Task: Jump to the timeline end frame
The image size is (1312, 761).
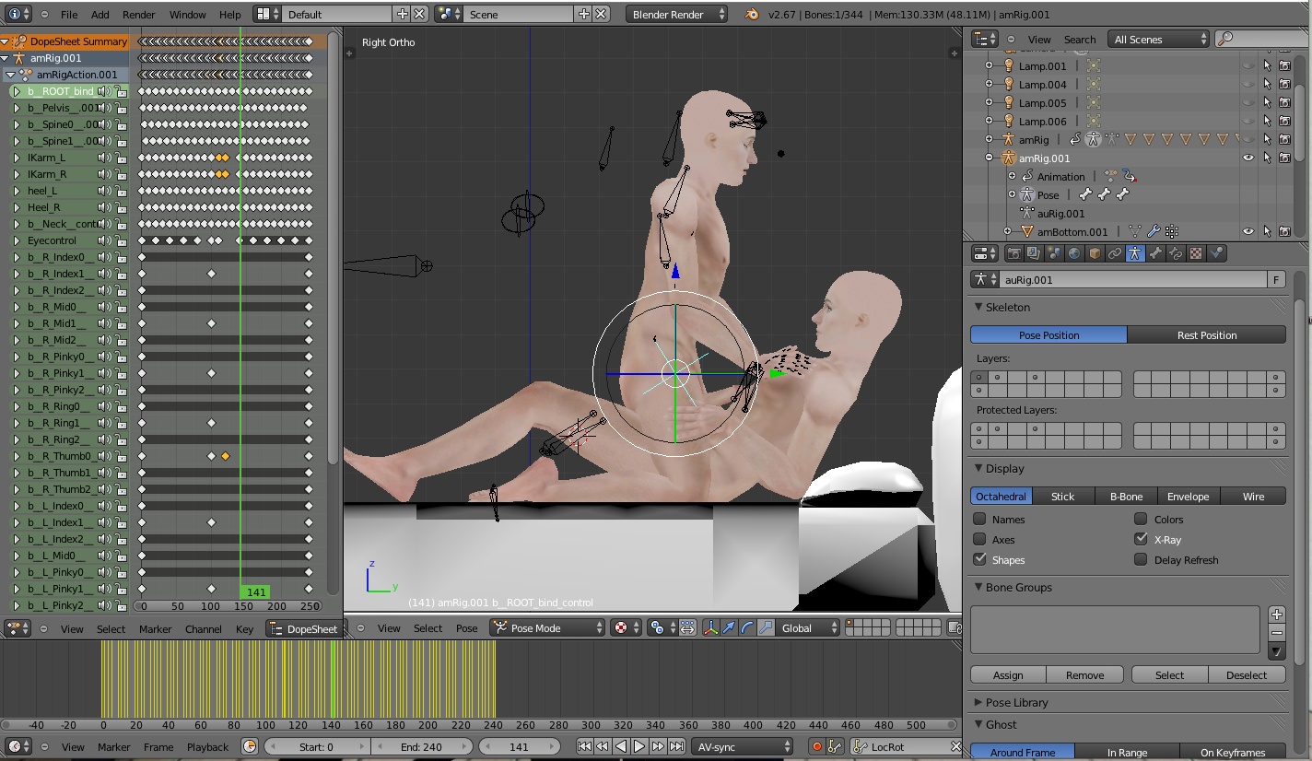Action: [676, 746]
